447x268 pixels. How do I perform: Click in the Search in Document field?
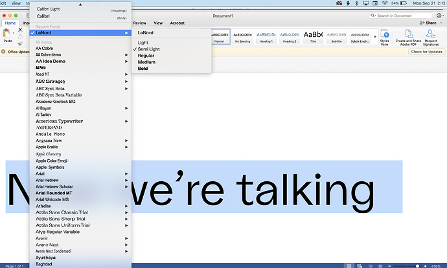(400, 16)
